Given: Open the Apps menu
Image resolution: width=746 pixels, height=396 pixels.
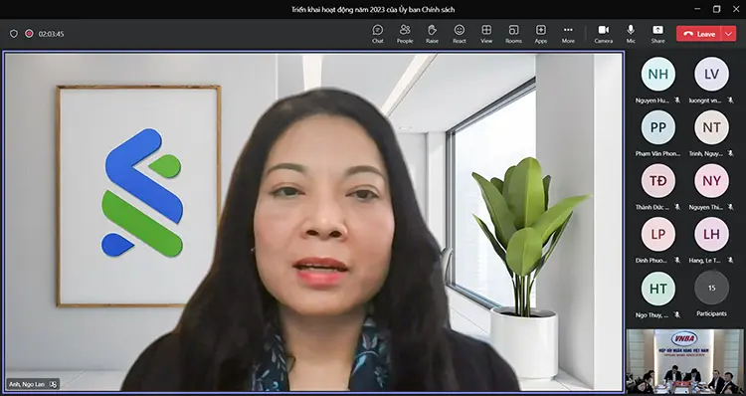Looking at the screenshot, I should point(541,34).
